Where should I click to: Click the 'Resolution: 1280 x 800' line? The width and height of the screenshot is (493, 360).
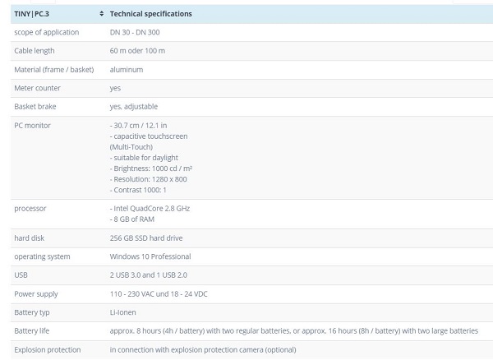tap(149, 178)
